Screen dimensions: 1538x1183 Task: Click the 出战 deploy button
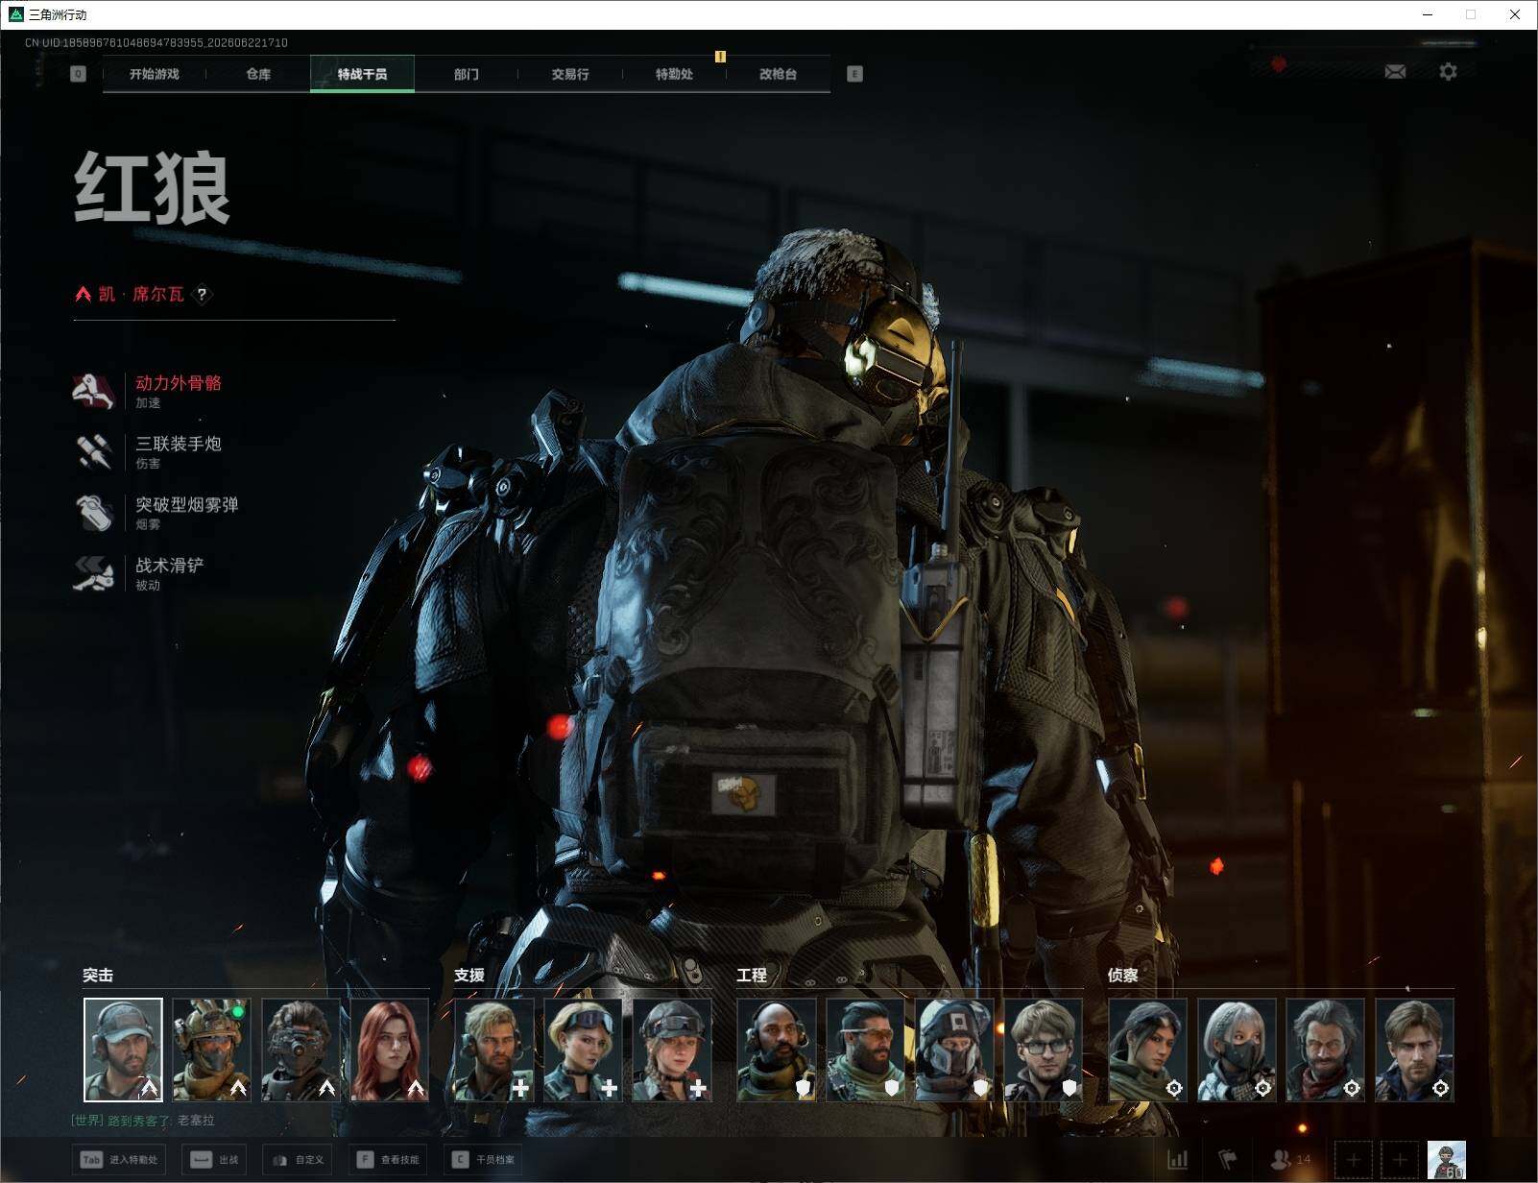[214, 1159]
